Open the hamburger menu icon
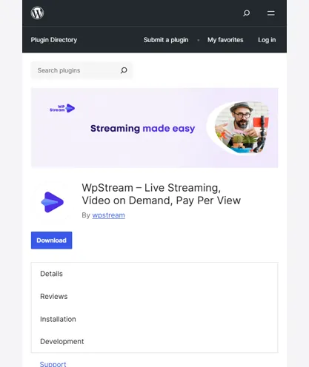 [x=271, y=13]
